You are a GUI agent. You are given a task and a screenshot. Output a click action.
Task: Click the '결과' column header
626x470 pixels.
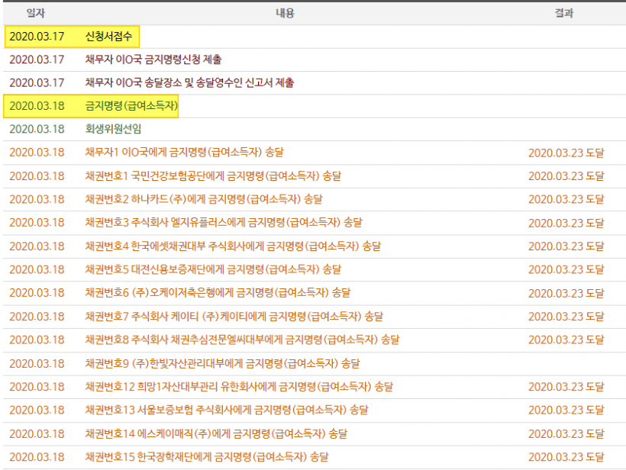(x=564, y=13)
